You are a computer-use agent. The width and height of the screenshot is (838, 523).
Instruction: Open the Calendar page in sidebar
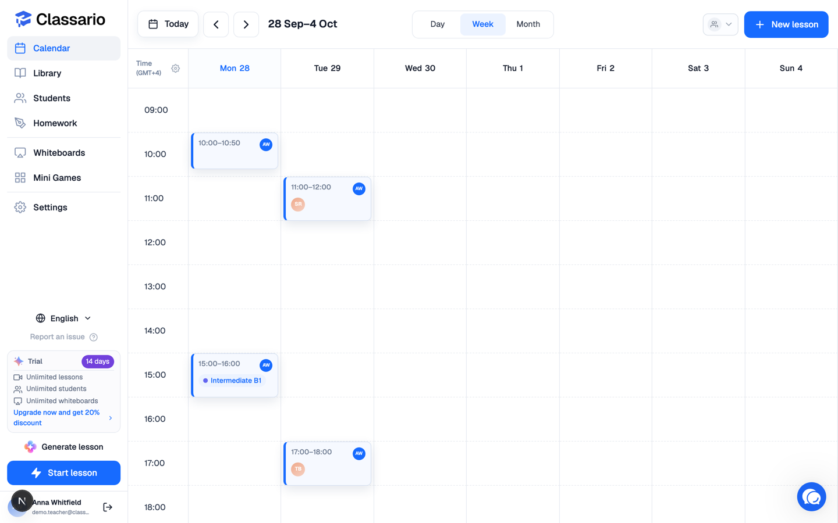(x=63, y=48)
